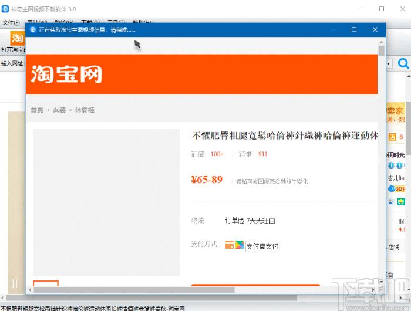
Task: Click 订单险 7天无理由 logistics text
Action: click(x=250, y=221)
